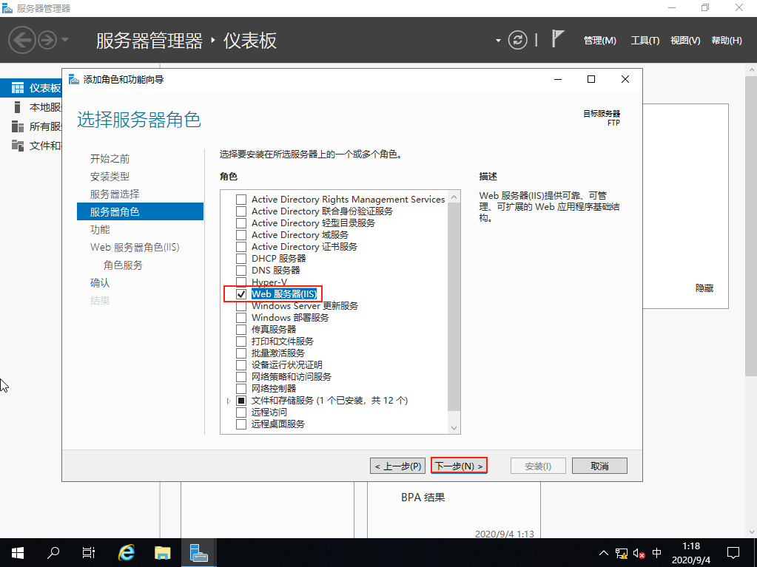
Task: Uncheck Web 服务器(IIS) role checkbox
Action: [241, 294]
